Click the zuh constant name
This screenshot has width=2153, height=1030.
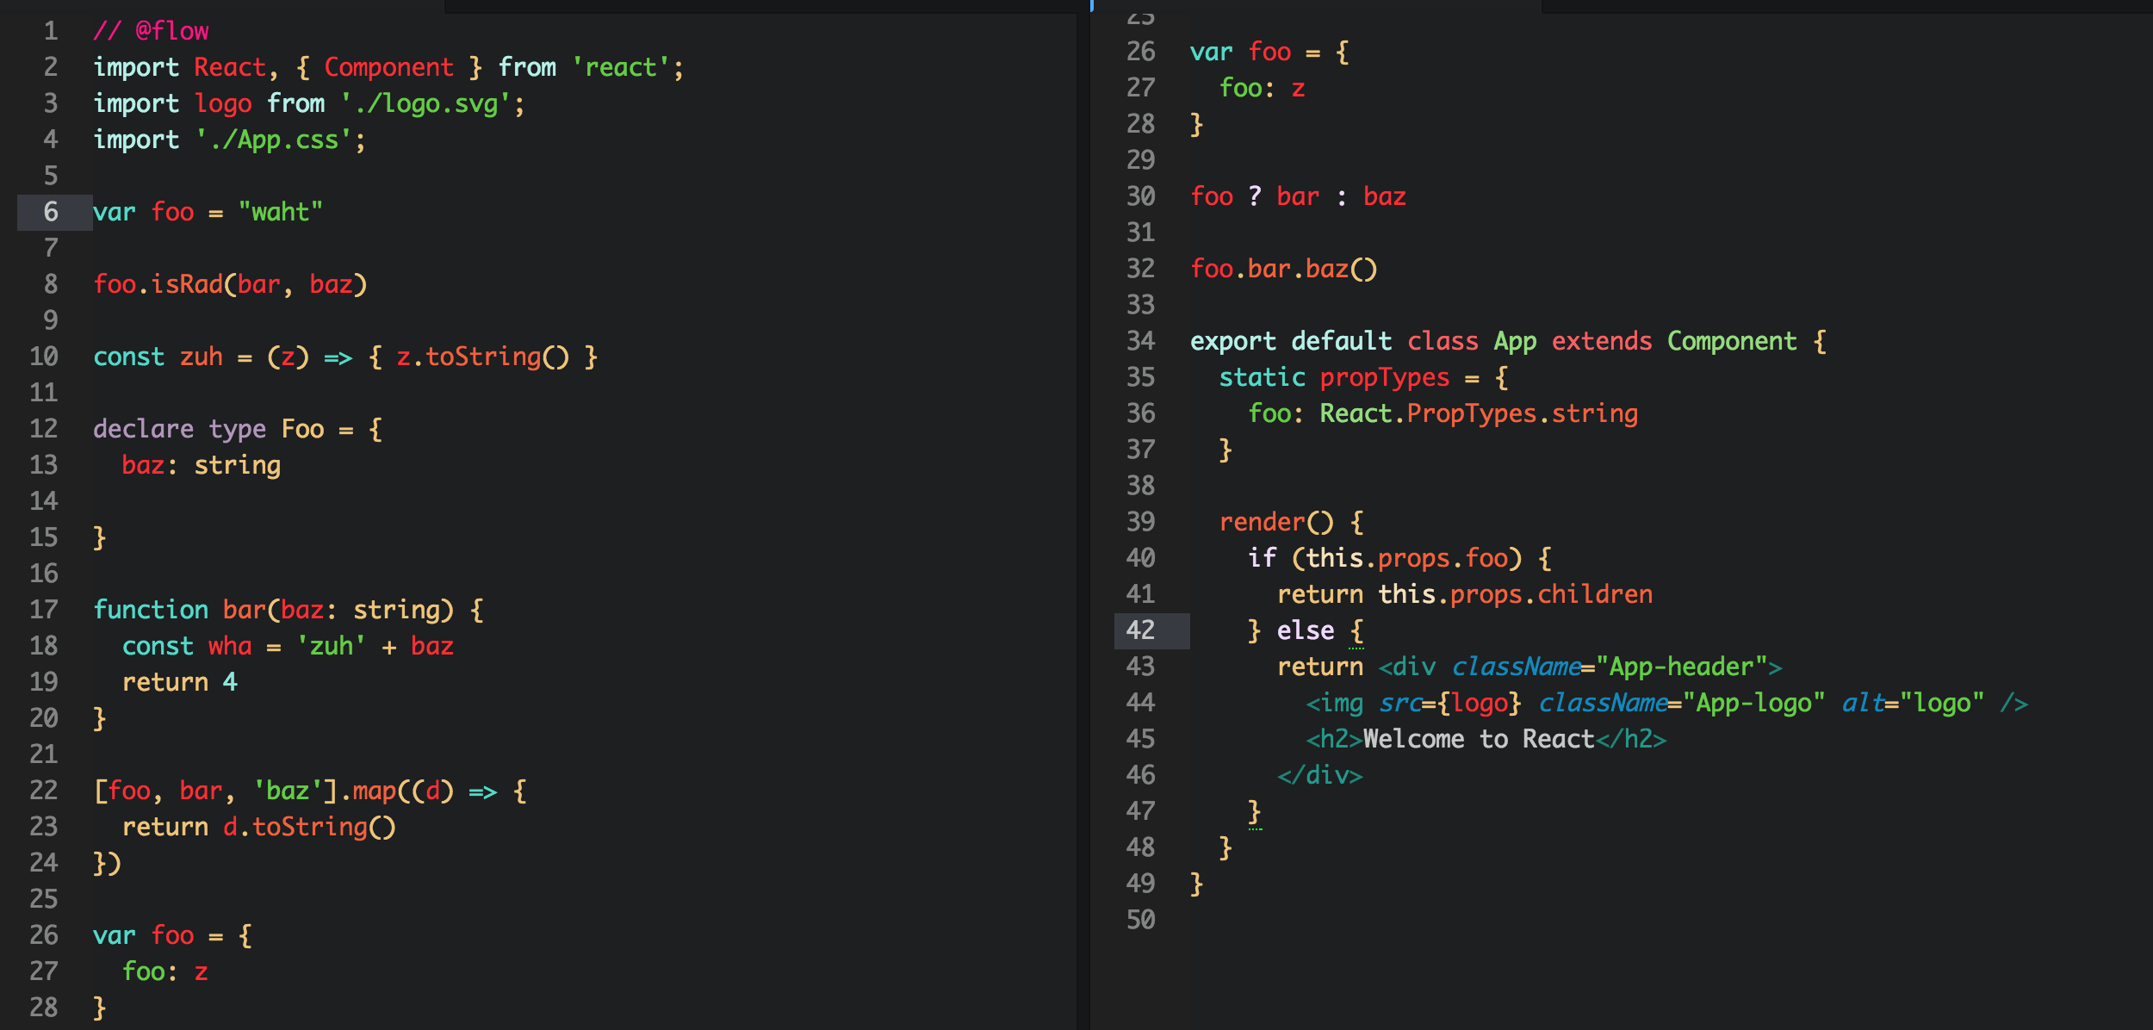pyautogui.click(x=201, y=357)
